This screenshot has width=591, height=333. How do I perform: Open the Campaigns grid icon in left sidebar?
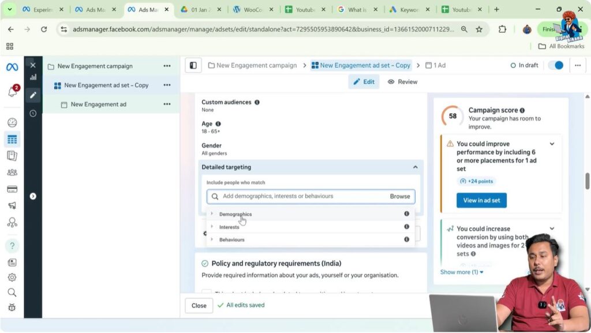[x=12, y=139]
